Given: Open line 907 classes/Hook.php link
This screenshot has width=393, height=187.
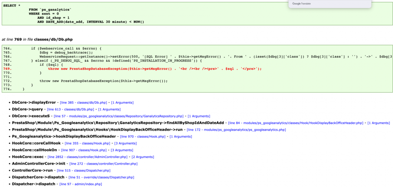Looking at the screenshot, I should [84, 150].
